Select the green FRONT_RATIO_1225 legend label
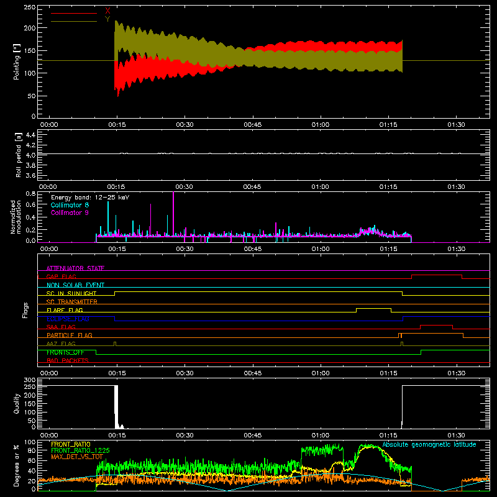 pos(80,450)
